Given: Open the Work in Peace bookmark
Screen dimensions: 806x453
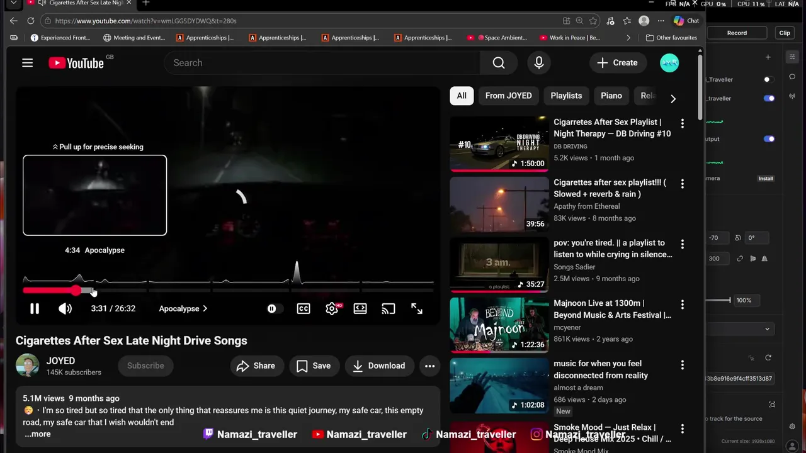Looking at the screenshot, I should coord(570,38).
